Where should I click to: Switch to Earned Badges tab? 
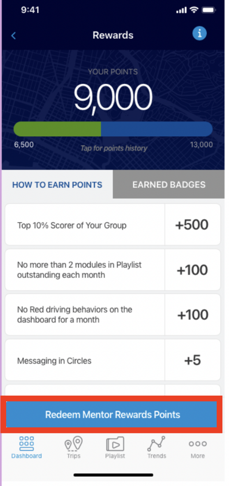[x=169, y=184]
